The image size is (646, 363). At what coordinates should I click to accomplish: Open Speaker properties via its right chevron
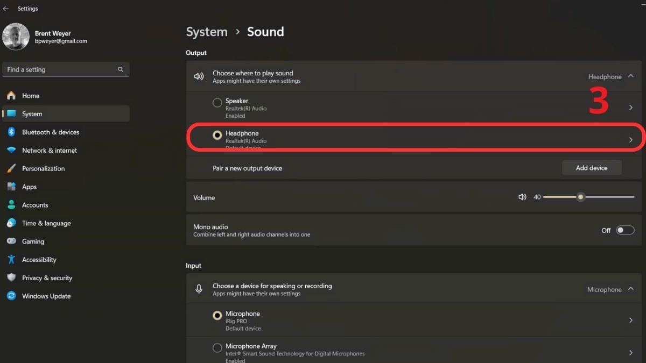click(630, 107)
